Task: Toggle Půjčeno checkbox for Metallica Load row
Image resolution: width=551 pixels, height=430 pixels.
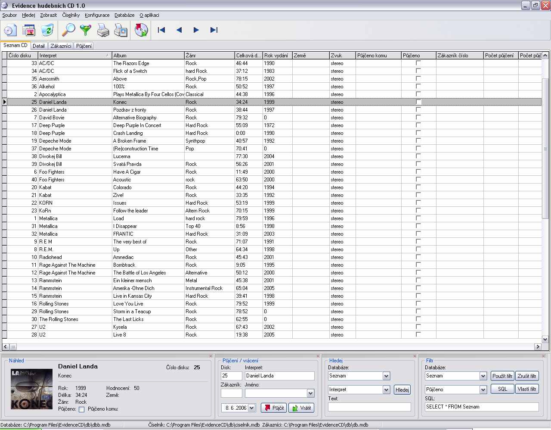Action: pyautogui.click(x=418, y=218)
